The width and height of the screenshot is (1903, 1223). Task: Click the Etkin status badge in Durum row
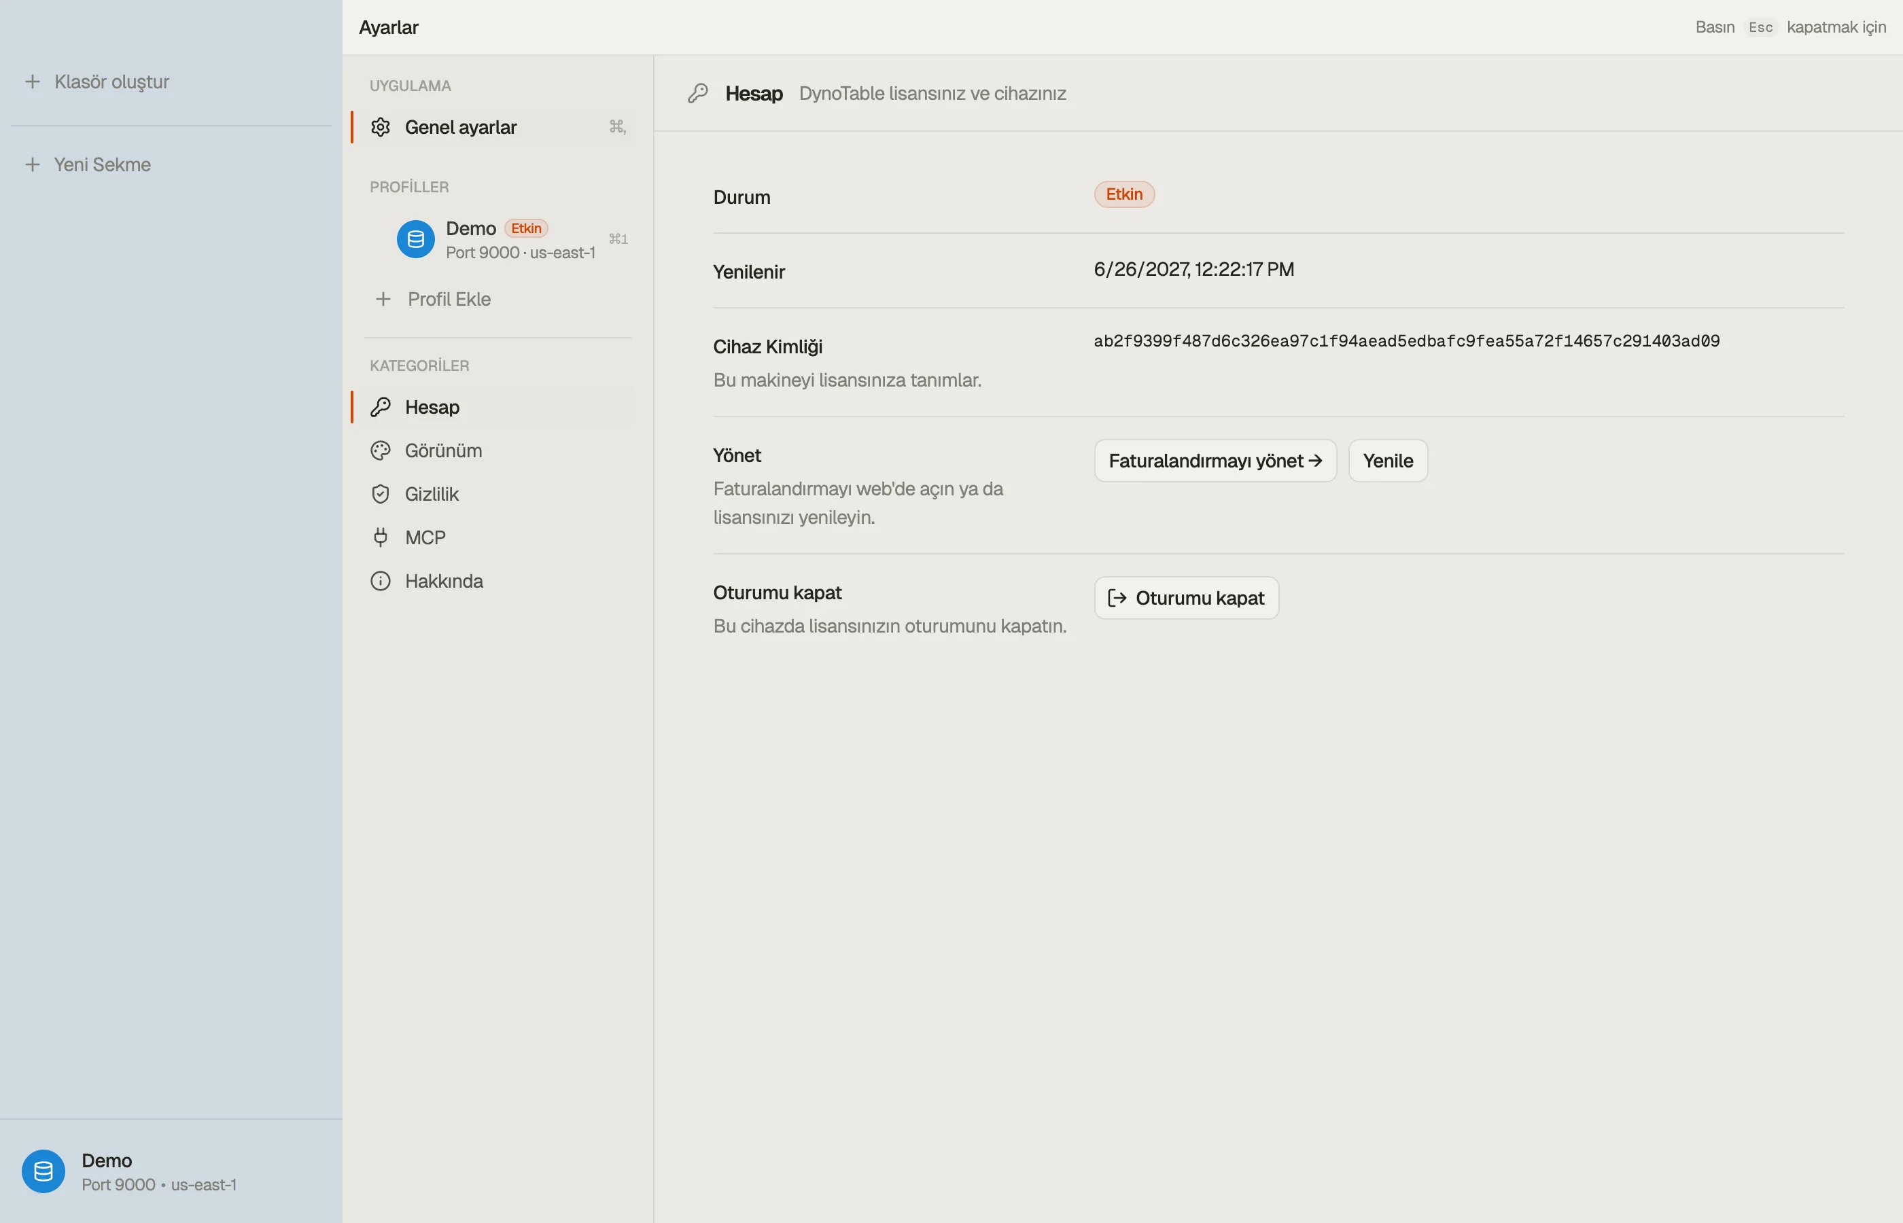point(1124,194)
